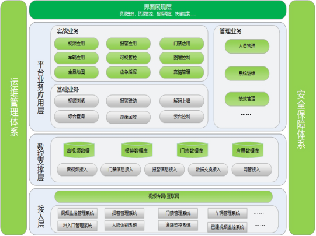Click the 已建视频监控系统 box

pyautogui.click(x=228, y=227)
